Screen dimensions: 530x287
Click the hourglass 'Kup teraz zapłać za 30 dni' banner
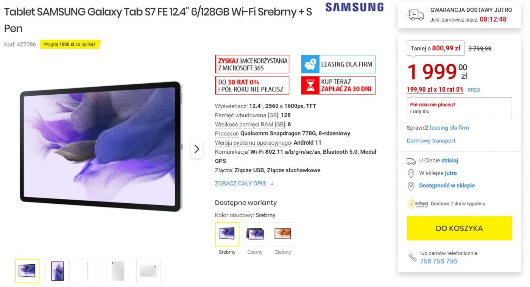(338, 86)
